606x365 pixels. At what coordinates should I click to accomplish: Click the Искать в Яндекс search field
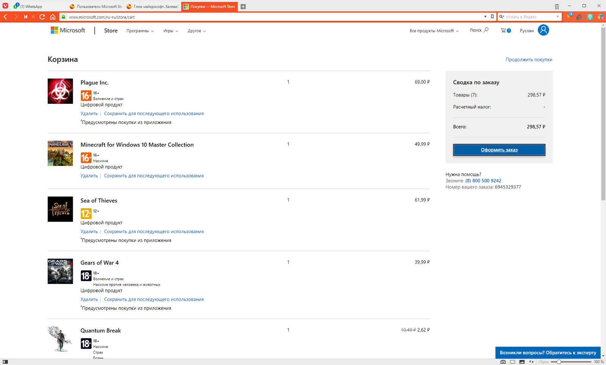coord(529,17)
